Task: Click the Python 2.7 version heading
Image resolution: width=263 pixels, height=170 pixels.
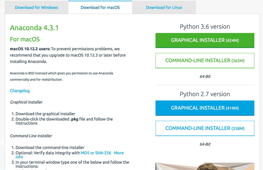Action: pyautogui.click(x=205, y=94)
